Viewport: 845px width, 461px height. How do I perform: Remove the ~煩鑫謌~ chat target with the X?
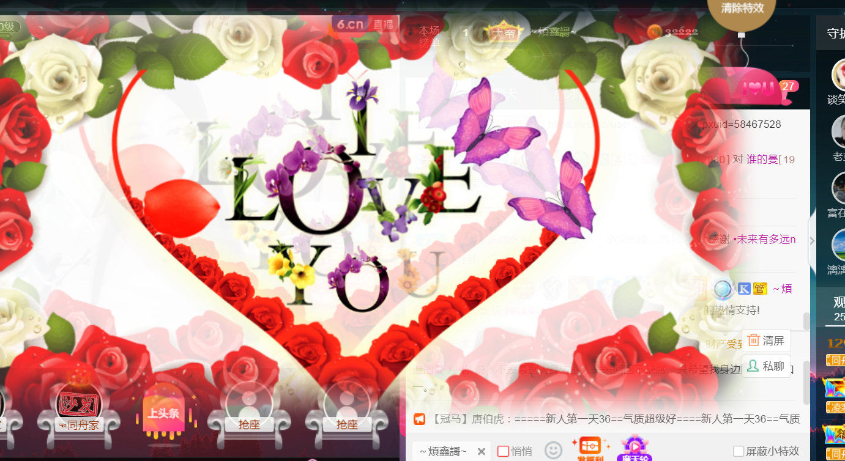pos(482,452)
